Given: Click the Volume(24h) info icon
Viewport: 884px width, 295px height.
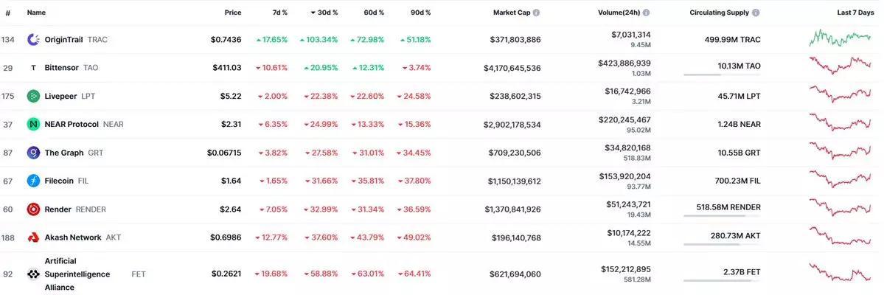Looking at the screenshot, I should [x=646, y=13].
